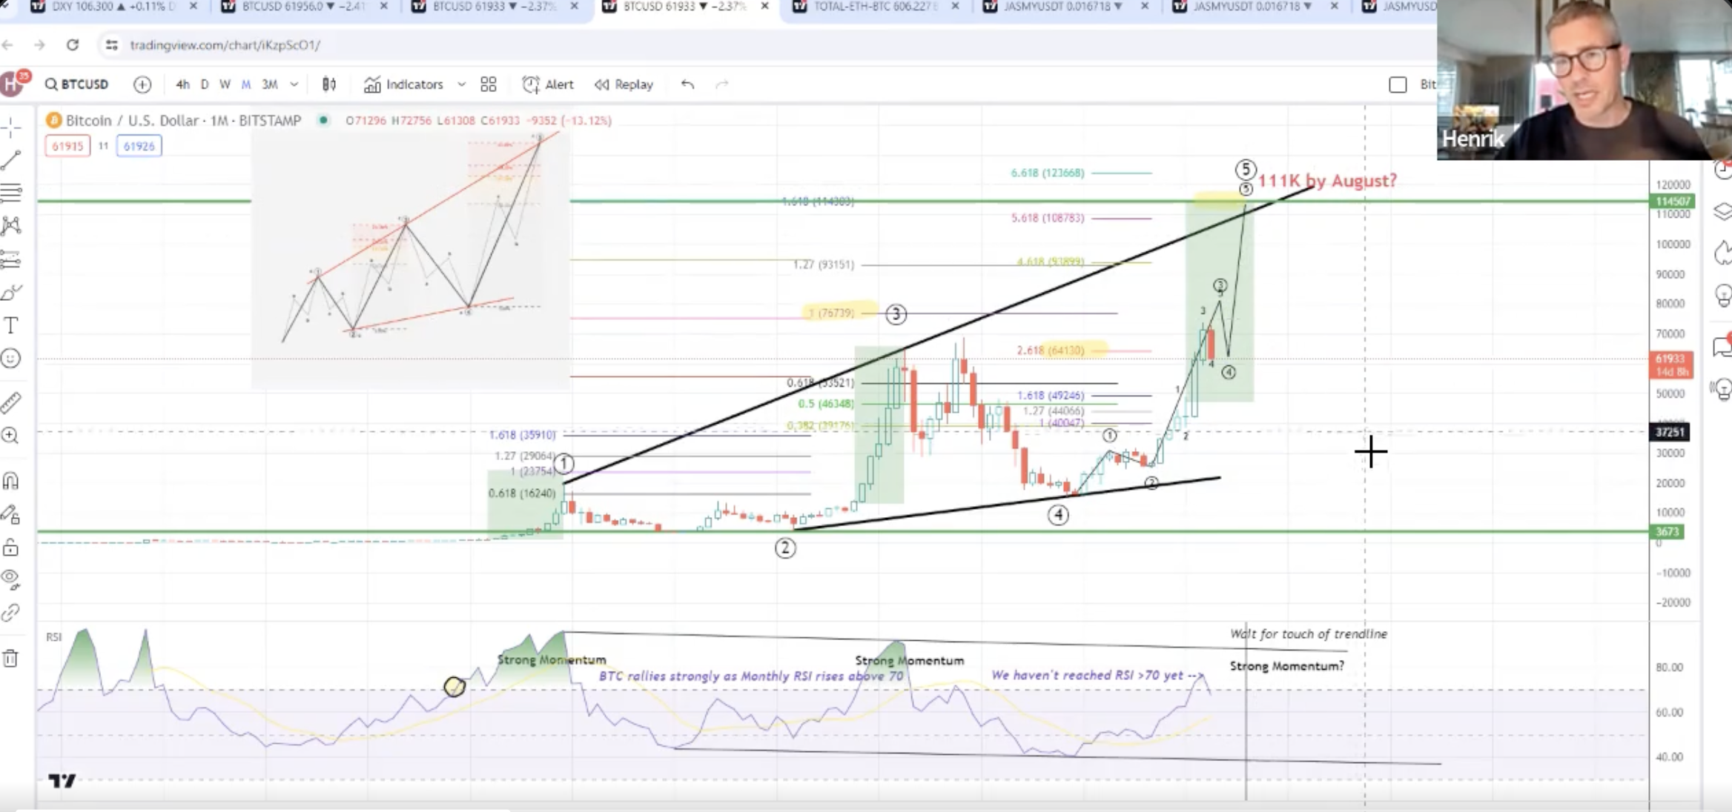Click the trash remove-objects icon
1732x812 pixels.
point(10,658)
